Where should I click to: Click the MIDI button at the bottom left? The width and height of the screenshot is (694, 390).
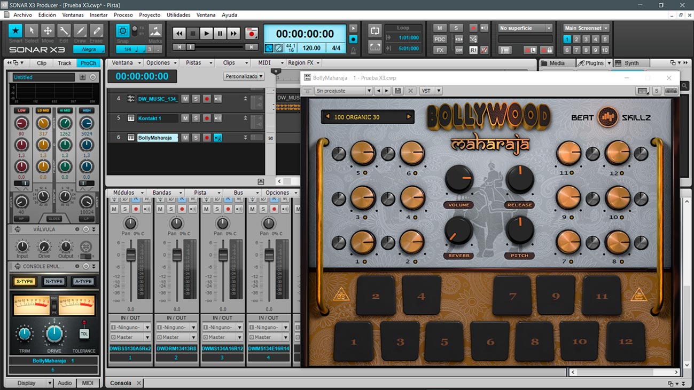click(x=87, y=383)
